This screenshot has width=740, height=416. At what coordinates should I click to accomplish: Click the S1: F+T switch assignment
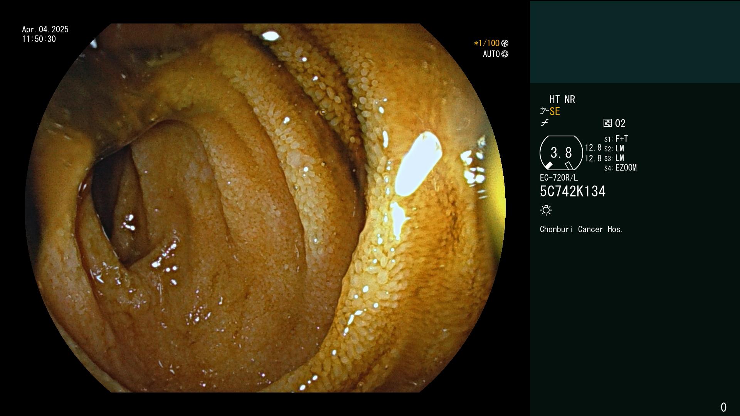click(616, 139)
